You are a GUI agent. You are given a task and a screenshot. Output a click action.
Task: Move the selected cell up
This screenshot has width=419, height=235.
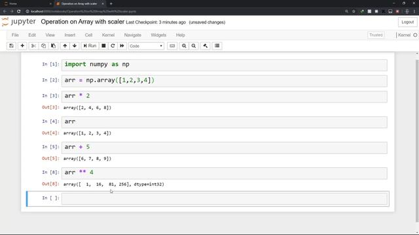(65, 46)
